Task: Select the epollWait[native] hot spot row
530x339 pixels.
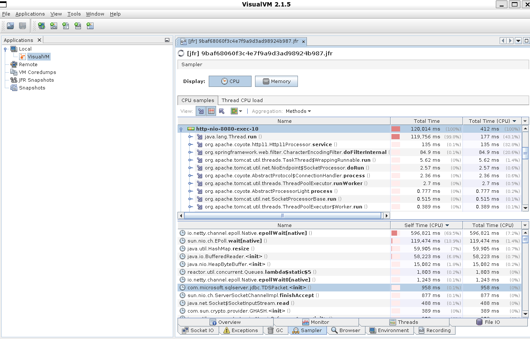Action: pyautogui.click(x=350, y=233)
